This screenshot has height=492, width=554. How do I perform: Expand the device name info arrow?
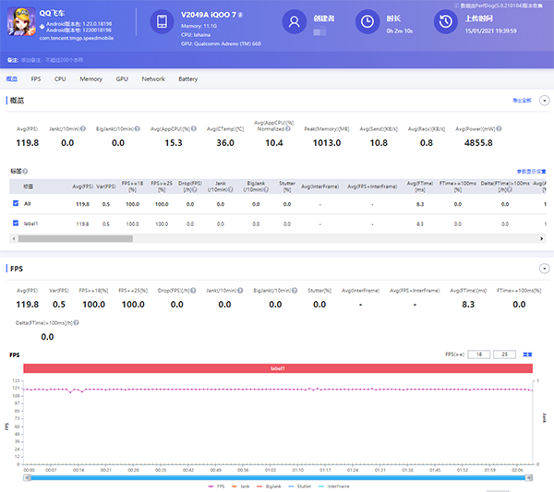(x=241, y=17)
